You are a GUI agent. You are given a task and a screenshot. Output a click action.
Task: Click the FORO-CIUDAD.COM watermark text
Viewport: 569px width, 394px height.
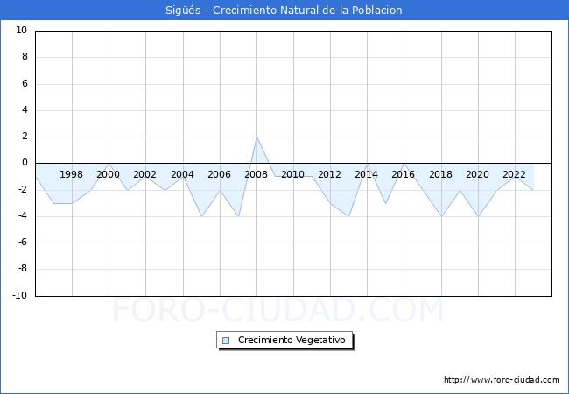(277, 311)
